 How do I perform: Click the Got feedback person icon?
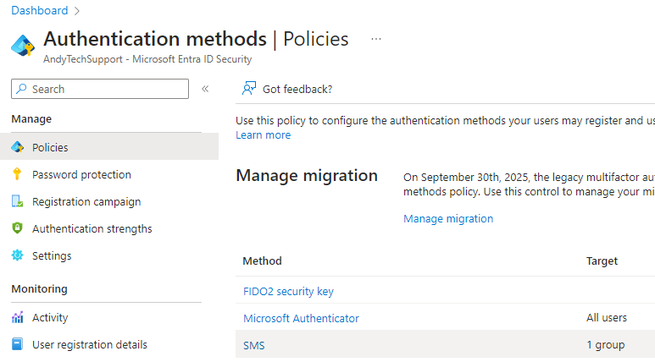point(249,89)
